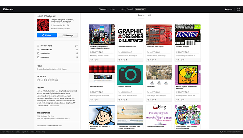
Task: Click appreciate icon on Black Dragon Dynamics card
Action: [91, 60]
